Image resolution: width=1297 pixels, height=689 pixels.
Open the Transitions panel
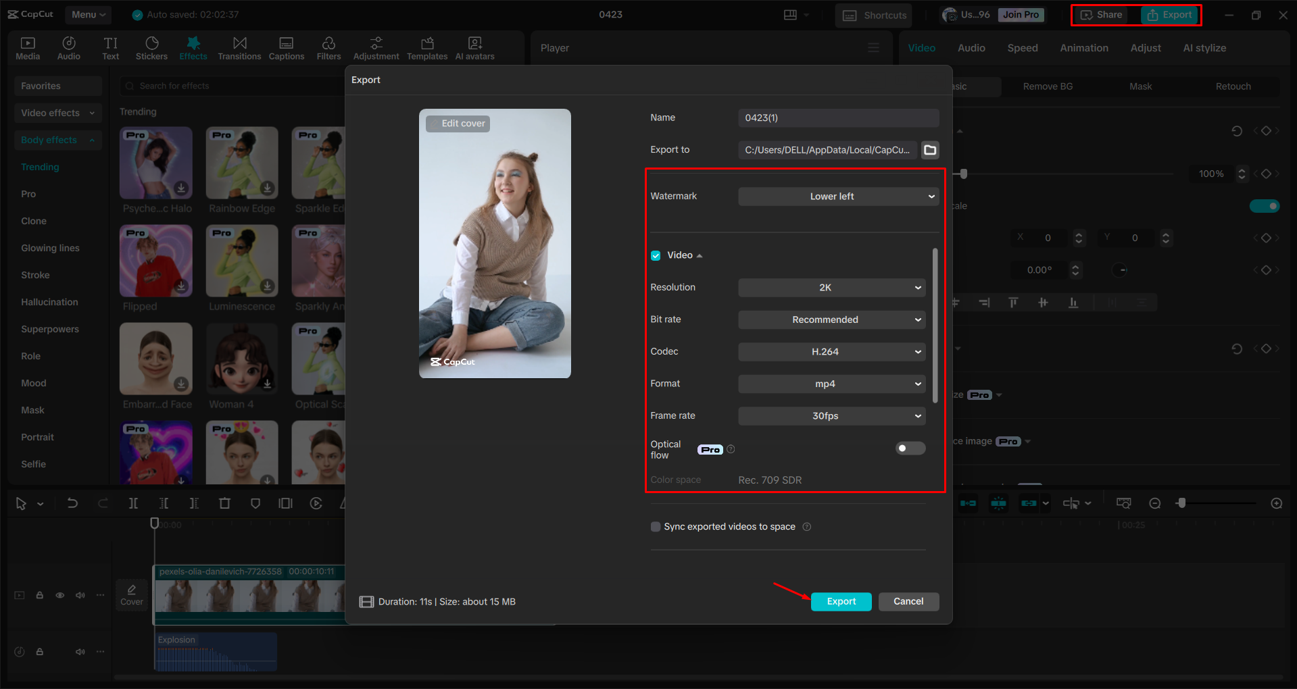coord(239,48)
